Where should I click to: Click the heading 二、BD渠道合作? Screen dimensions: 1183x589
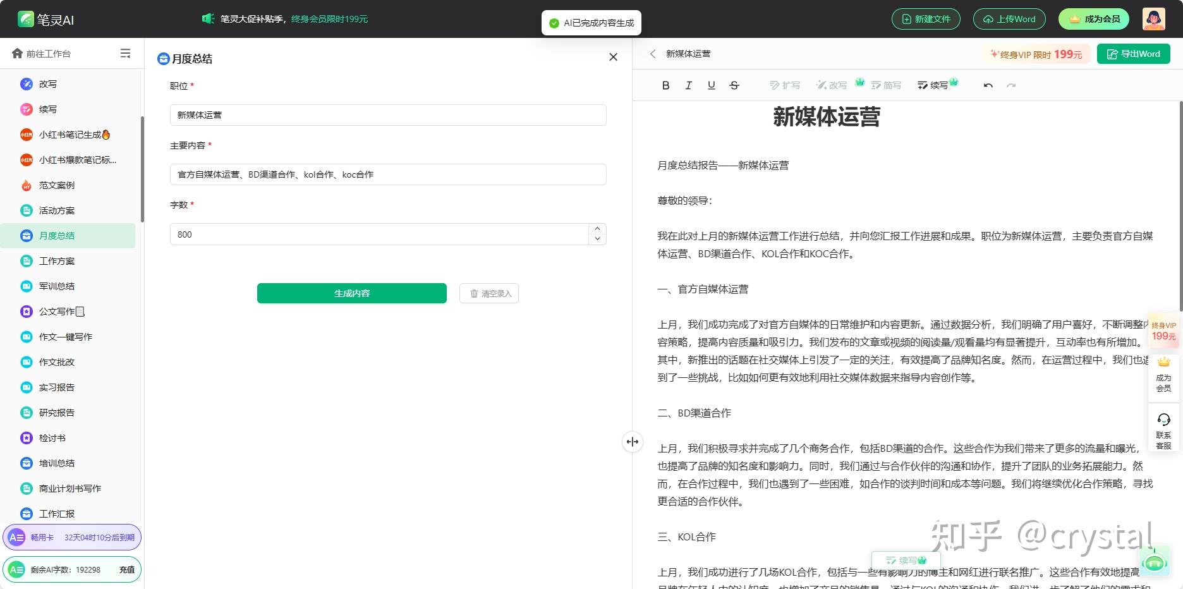click(x=694, y=413)
